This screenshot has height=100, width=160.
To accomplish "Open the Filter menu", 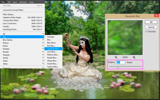I will point(3,2).
